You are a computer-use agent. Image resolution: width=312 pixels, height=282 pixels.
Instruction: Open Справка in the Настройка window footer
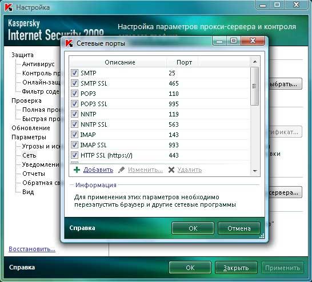pyautogui.click(x=22, y=267)
